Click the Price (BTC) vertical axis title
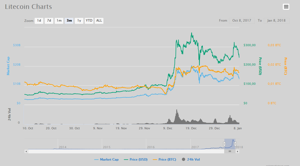300x166 pixels. (285, 66)
